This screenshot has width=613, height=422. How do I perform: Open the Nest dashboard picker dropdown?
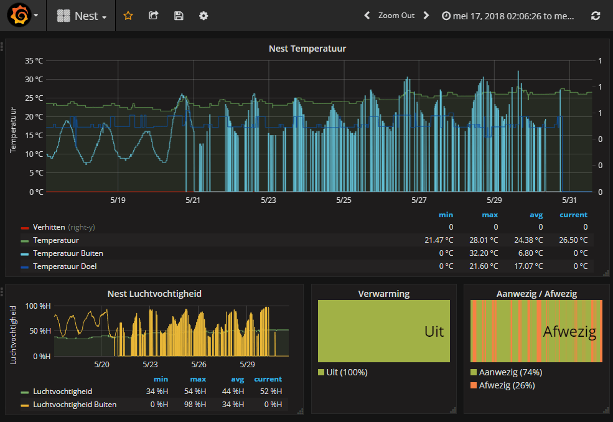[x=82, y=16]
